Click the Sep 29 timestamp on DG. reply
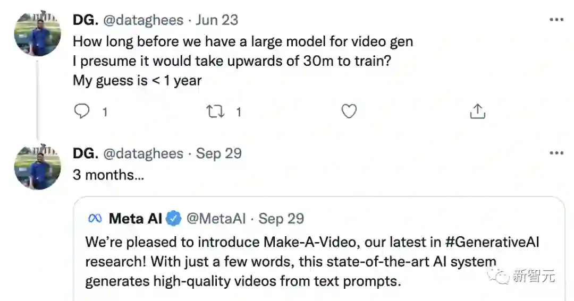The width and height of the screenshot is (574, 301). [x=219, y=153]
